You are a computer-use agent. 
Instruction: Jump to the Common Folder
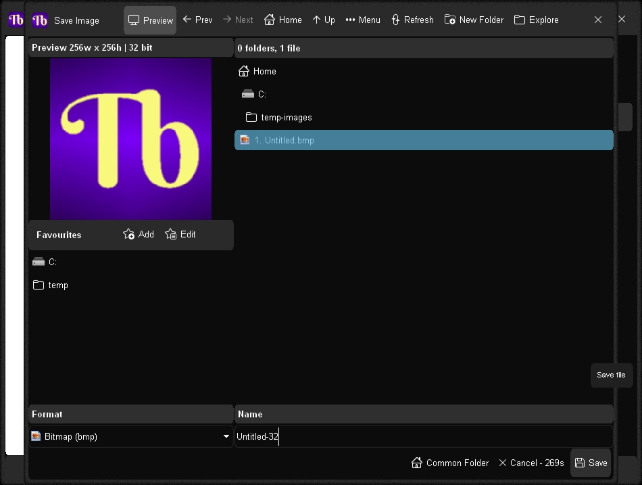tap(450, 463)
